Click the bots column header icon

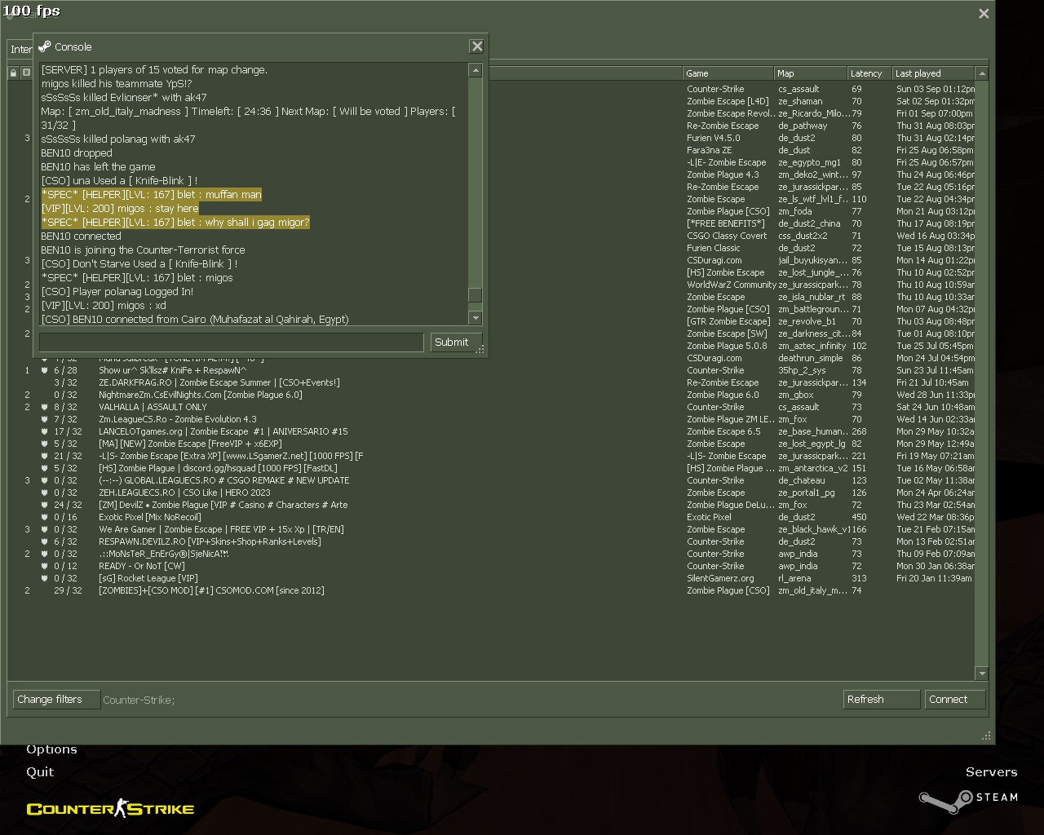point(26,73)
